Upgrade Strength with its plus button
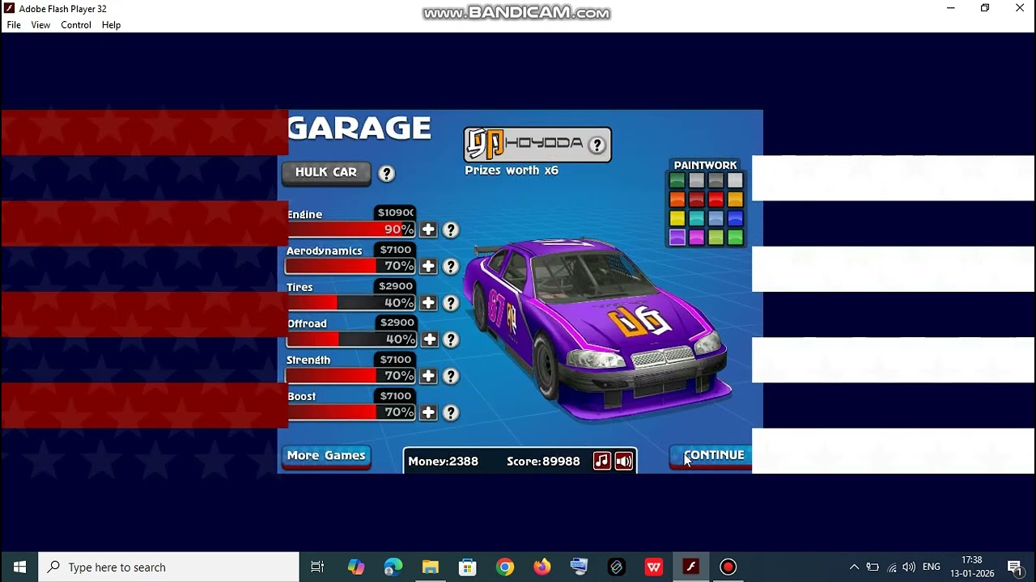1036x582 pixels. point(428,376)
